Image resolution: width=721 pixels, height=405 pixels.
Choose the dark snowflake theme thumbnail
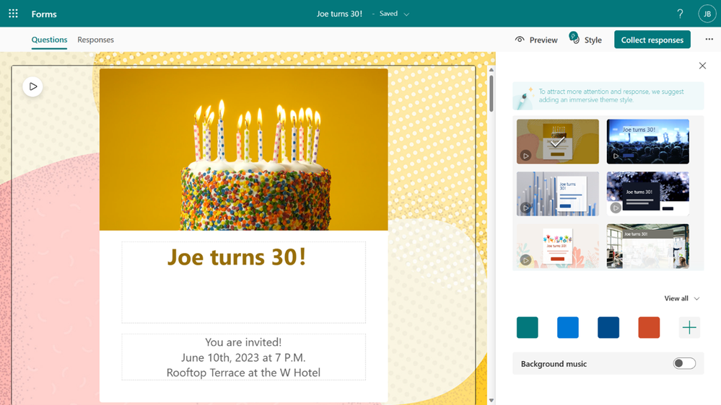coord(648,194)
